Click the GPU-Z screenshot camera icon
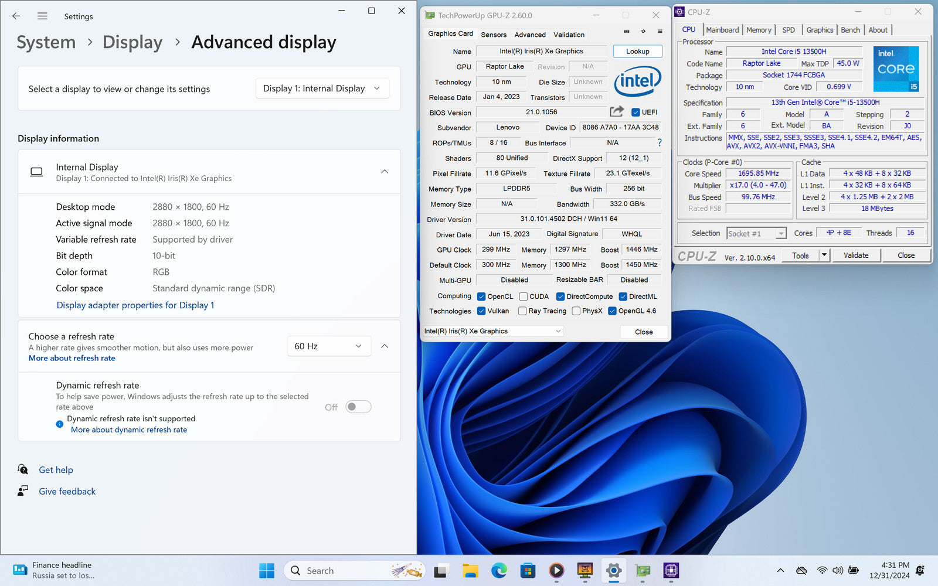 point(627,32)
